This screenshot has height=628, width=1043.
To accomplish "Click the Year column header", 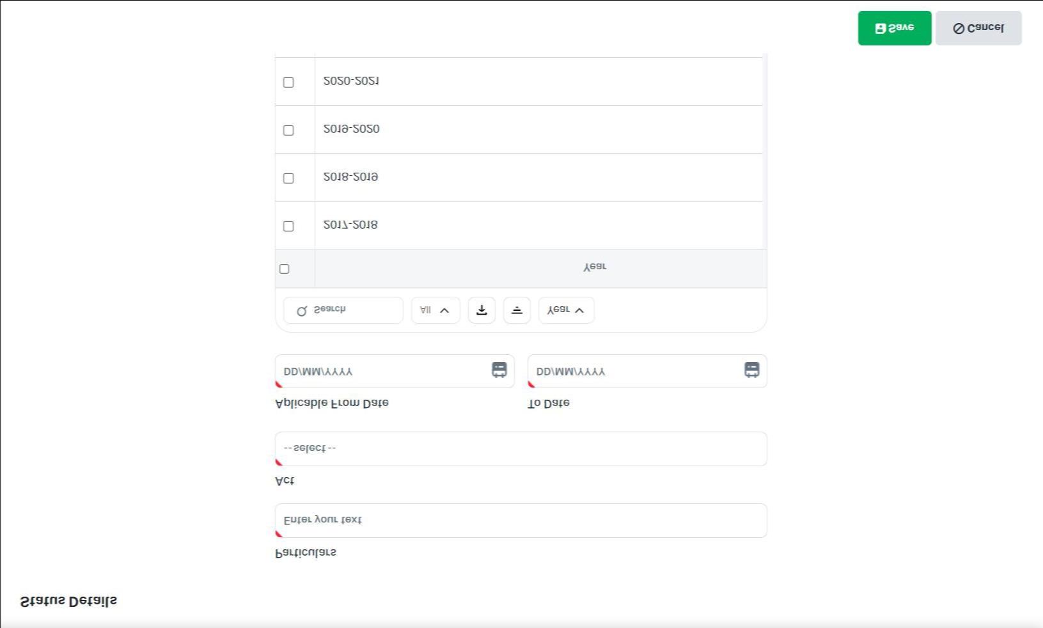I will tap(595, 267).
